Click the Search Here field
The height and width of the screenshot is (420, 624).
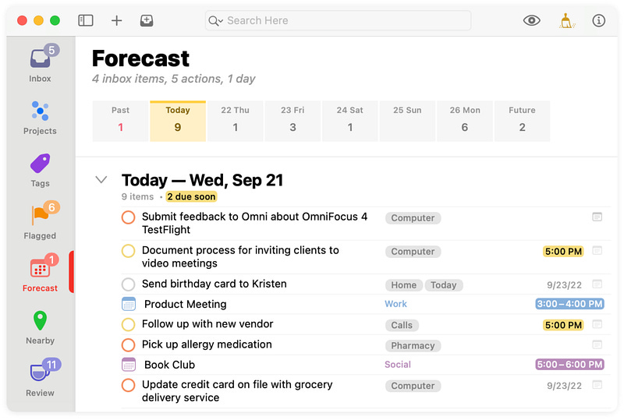tap(338, 21)
